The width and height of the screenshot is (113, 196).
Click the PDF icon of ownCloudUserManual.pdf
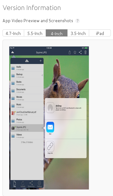[x=13, y=113]
